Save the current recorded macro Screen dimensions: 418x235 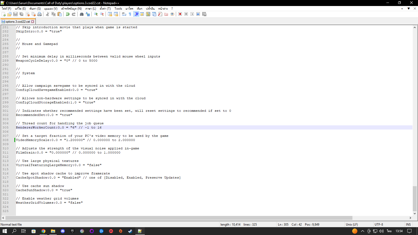(204, 14)
